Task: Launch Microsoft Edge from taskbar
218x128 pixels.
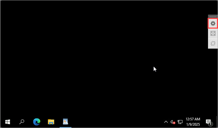Action: coord(37,122)
